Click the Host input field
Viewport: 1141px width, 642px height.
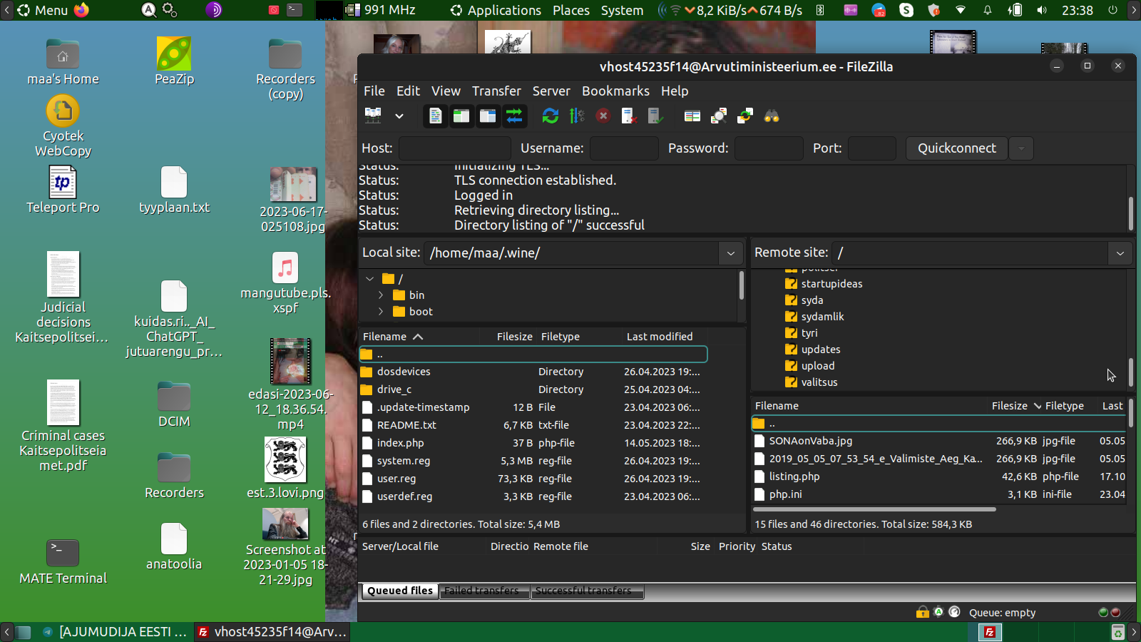tap(455, 148)
